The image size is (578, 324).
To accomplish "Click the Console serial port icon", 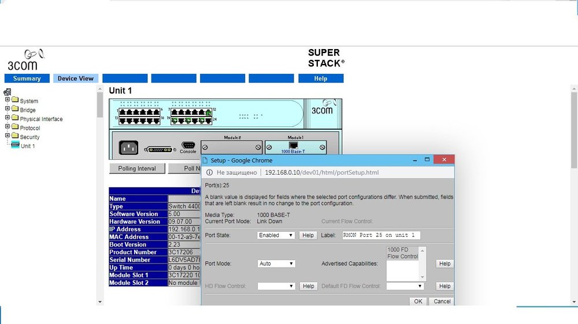I will click(188, 145).
